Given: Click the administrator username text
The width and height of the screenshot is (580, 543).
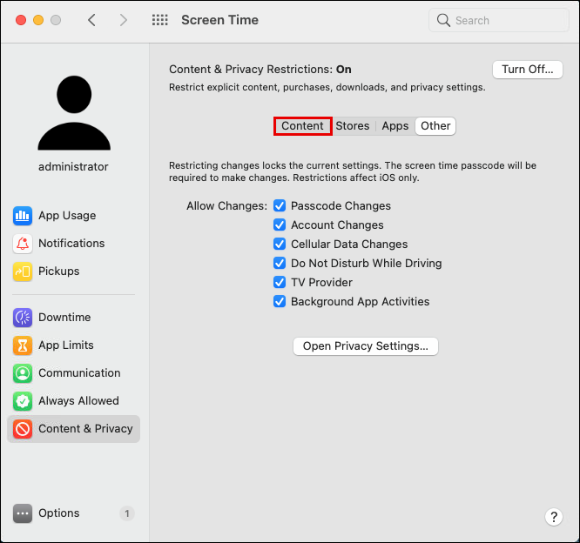Looking at the screenshot, I should coord(73,167).
